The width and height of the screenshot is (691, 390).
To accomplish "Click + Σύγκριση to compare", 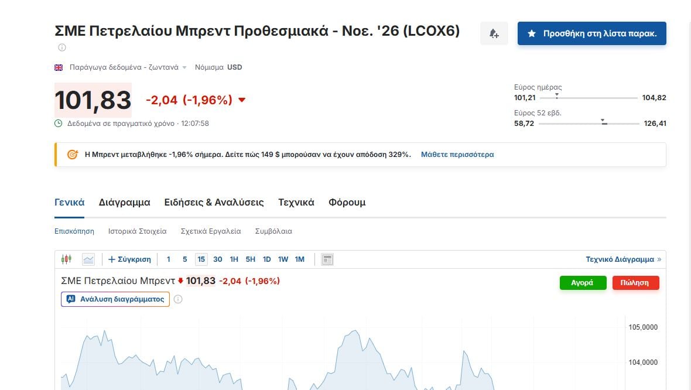I will click(129, 259).
